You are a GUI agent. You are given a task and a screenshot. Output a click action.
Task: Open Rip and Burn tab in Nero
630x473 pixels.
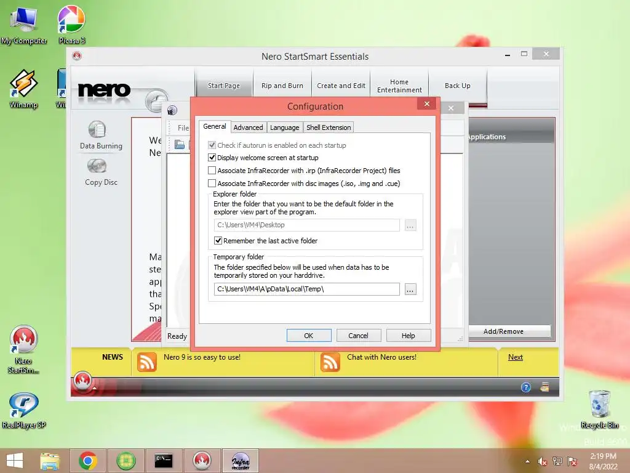point(282,85)
